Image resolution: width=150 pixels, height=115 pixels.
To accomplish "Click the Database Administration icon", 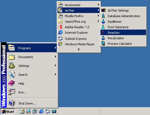I will (103, 16).
